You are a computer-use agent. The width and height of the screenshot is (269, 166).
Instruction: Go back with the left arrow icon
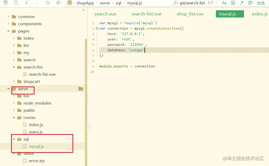click(x=27, y=3)
